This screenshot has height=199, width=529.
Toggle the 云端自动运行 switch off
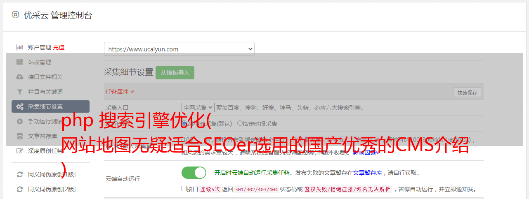(194, 173)
